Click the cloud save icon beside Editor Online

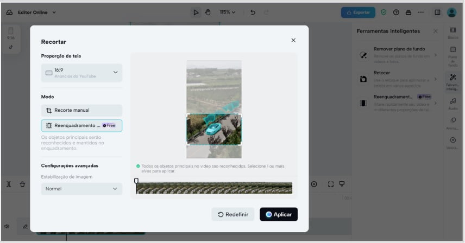pyautogui.click(x=9, y=12)
